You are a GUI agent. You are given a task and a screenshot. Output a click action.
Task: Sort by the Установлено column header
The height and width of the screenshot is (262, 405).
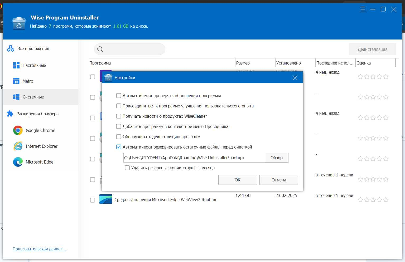point(295,63)
